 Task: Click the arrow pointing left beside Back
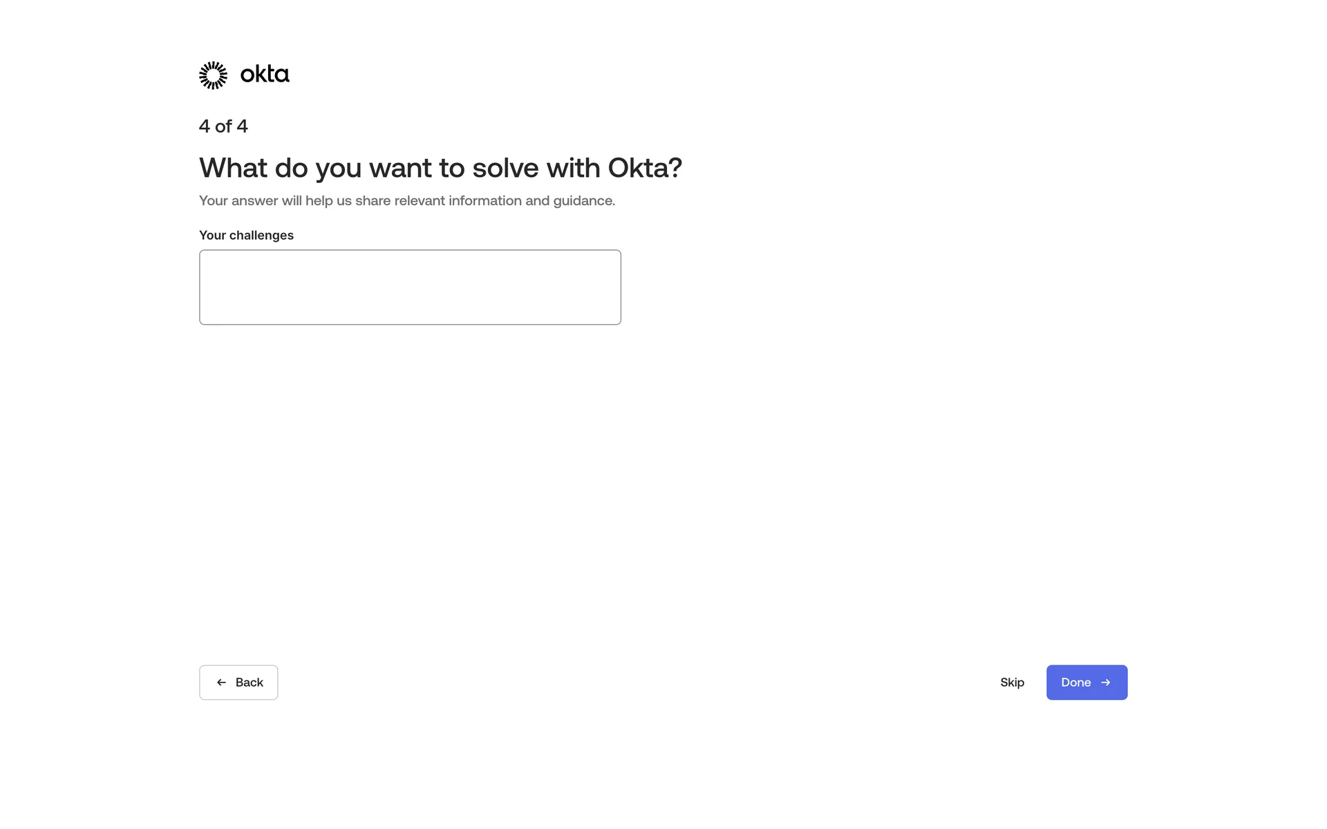click(x=221, y=683)
